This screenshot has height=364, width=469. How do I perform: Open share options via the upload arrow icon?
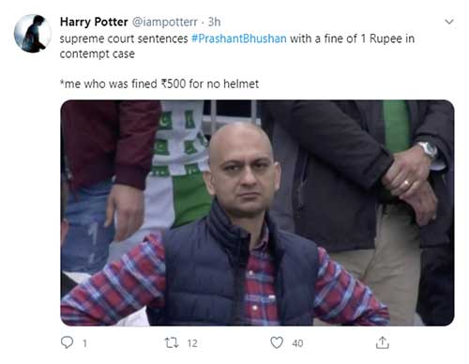tap(382, 342)
